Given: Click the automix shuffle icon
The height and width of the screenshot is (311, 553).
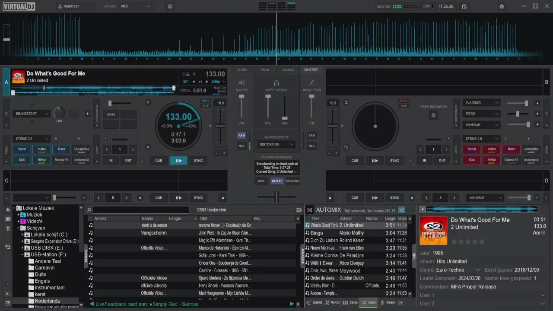Looking at the screenshot, I should point(401,210).
